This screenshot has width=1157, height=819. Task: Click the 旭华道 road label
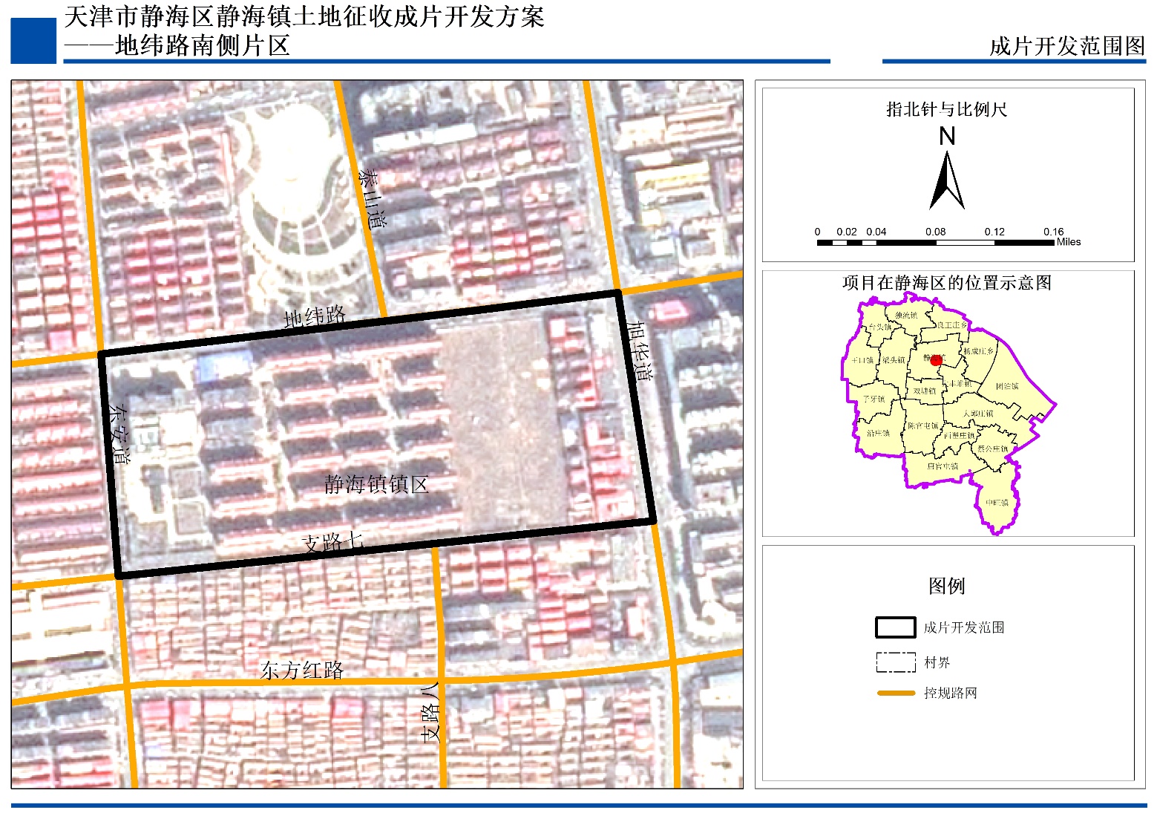639,351
